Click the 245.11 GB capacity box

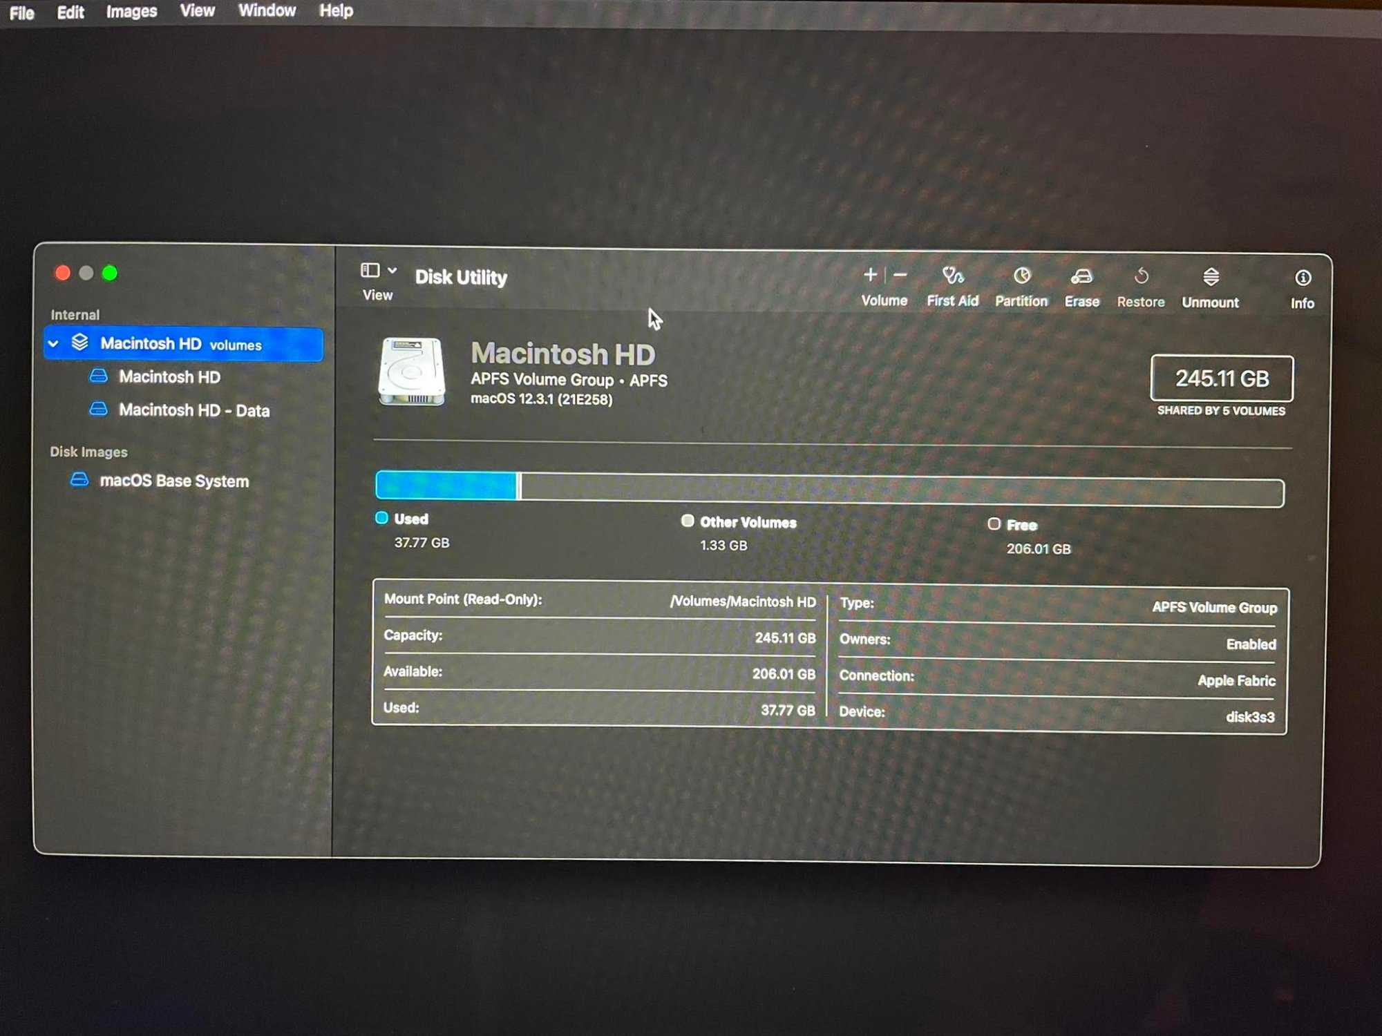(1221, 378)
